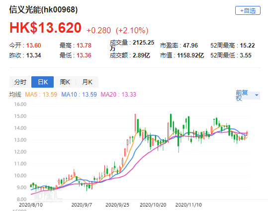Click the 2020/9/7 date axis label

click(x=82, y=205)
